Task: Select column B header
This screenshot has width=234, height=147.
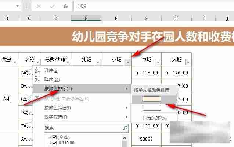Action: tap(7, 18)
